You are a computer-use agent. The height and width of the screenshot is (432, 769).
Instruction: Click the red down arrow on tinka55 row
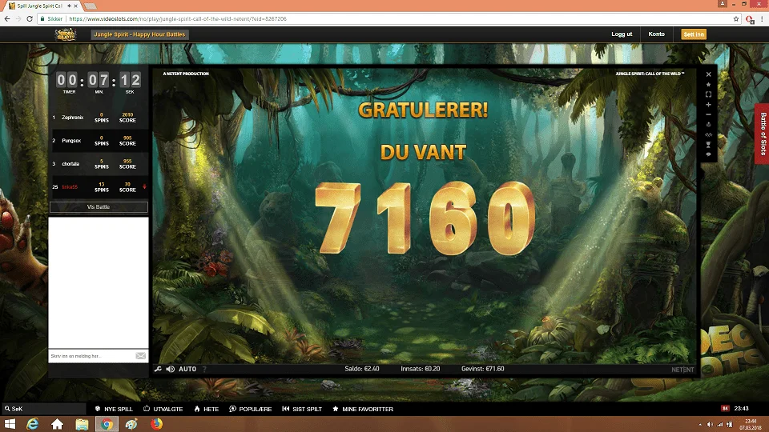pos(144,186)
